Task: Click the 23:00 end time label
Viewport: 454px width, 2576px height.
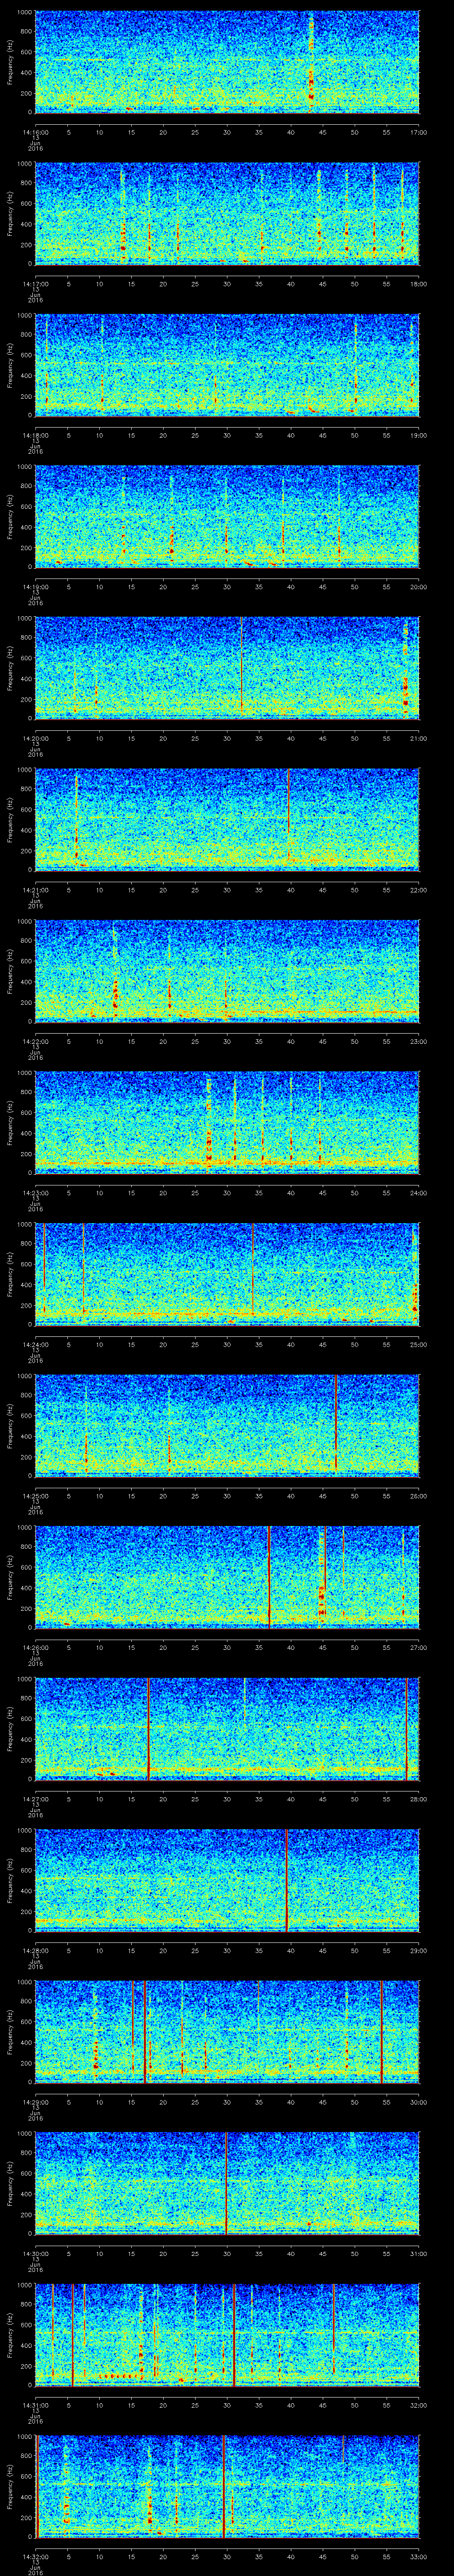Action: click(x=418, y=1041)
